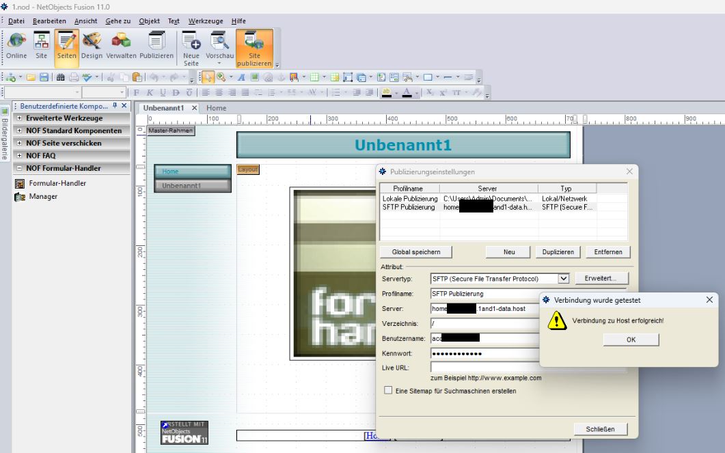Select the table tool icon
The width and height of the screenshot is (725, 453).
(314, 77)
